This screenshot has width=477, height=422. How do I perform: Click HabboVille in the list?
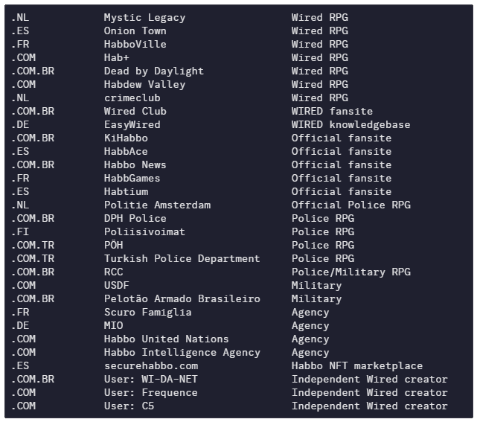[x=135, y=44]
